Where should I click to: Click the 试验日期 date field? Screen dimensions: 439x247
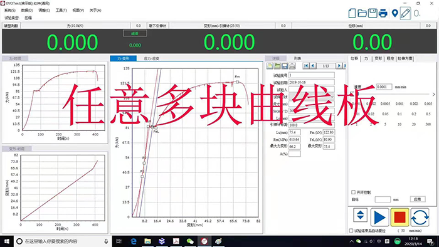click(x=311, y=82)
